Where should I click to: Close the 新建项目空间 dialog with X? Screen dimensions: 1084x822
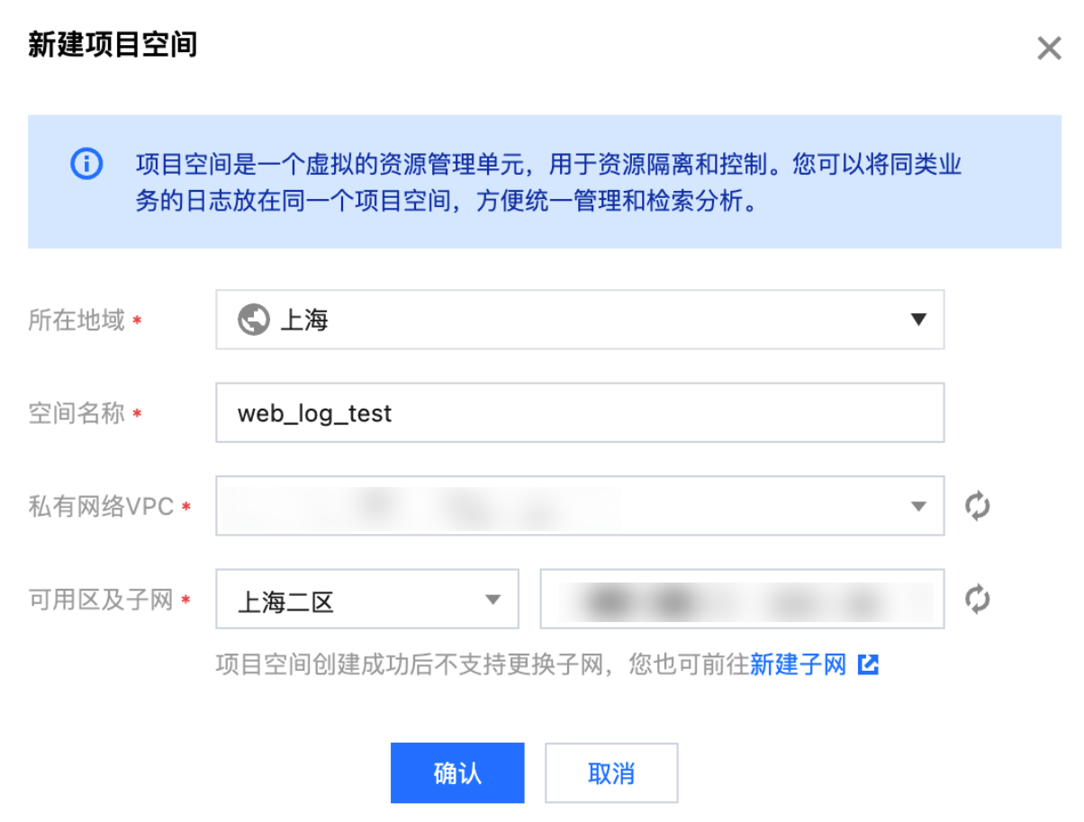click(1049, 49)
